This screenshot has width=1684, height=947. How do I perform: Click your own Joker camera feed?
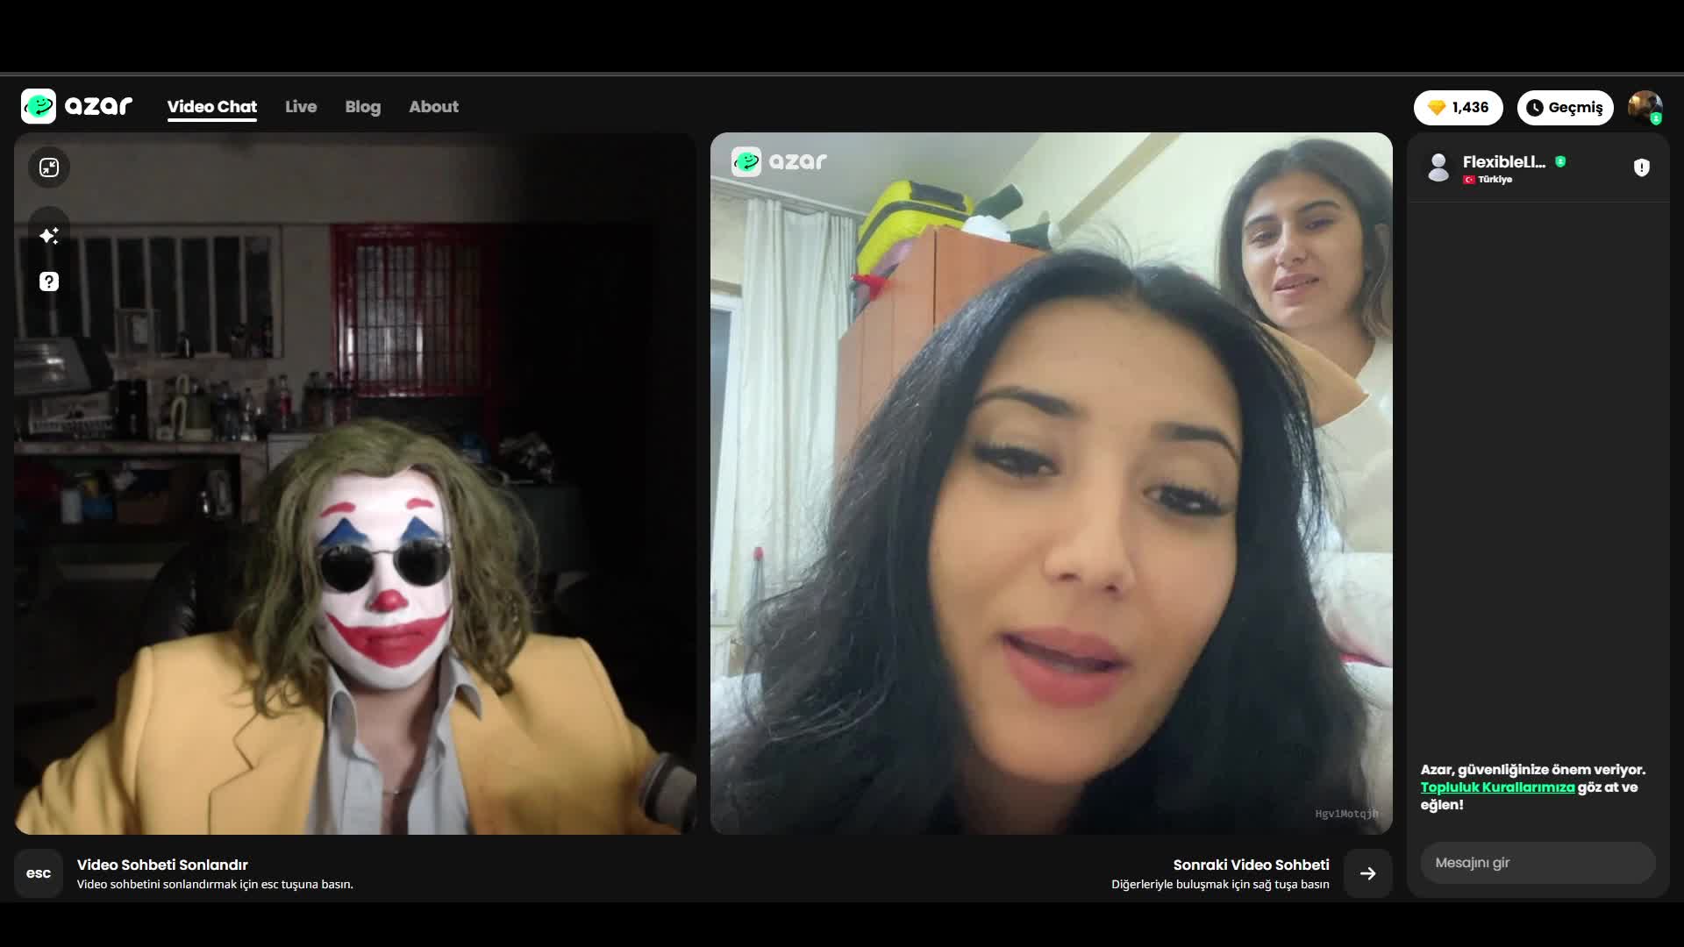click(354, 483)
